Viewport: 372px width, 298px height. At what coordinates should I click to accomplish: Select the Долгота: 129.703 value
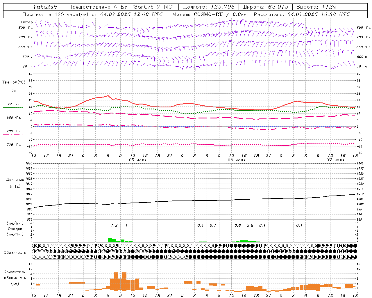(x=209, y=7)
